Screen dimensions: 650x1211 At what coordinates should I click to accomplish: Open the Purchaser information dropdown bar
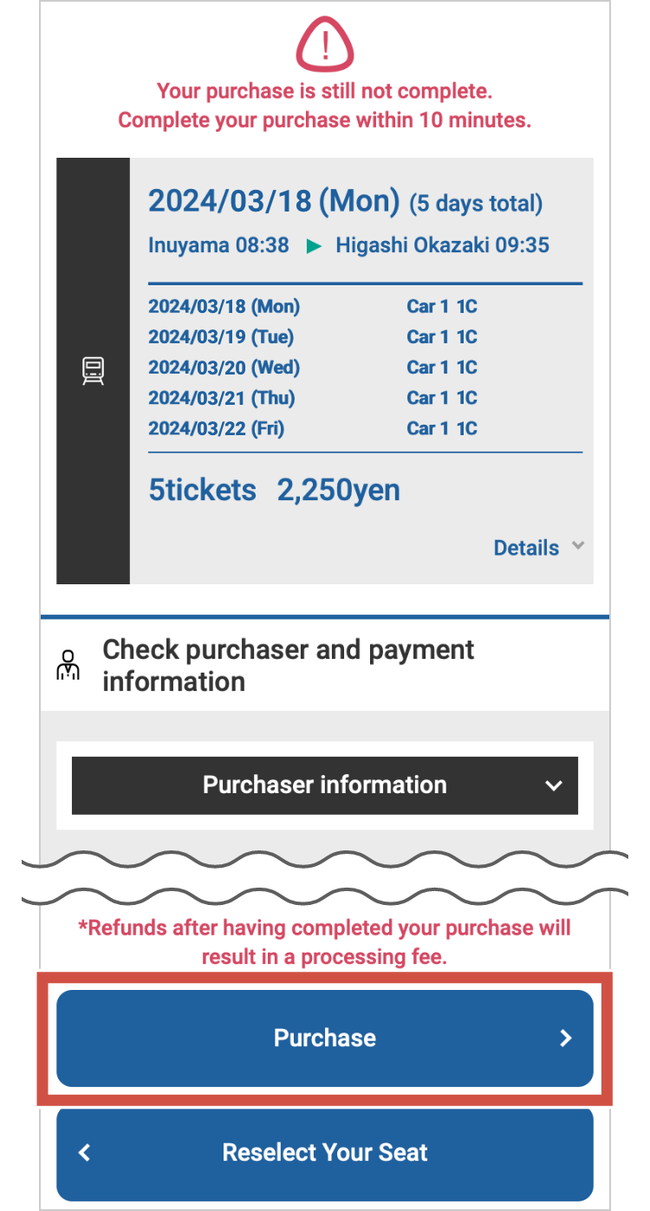(x=324, y=785)
